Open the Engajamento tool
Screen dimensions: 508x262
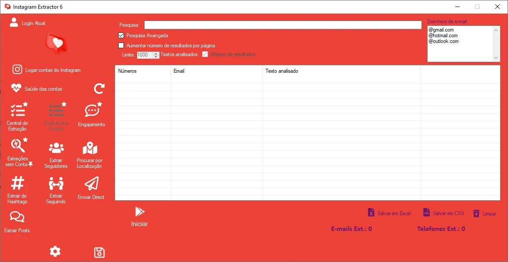point(92,115)
